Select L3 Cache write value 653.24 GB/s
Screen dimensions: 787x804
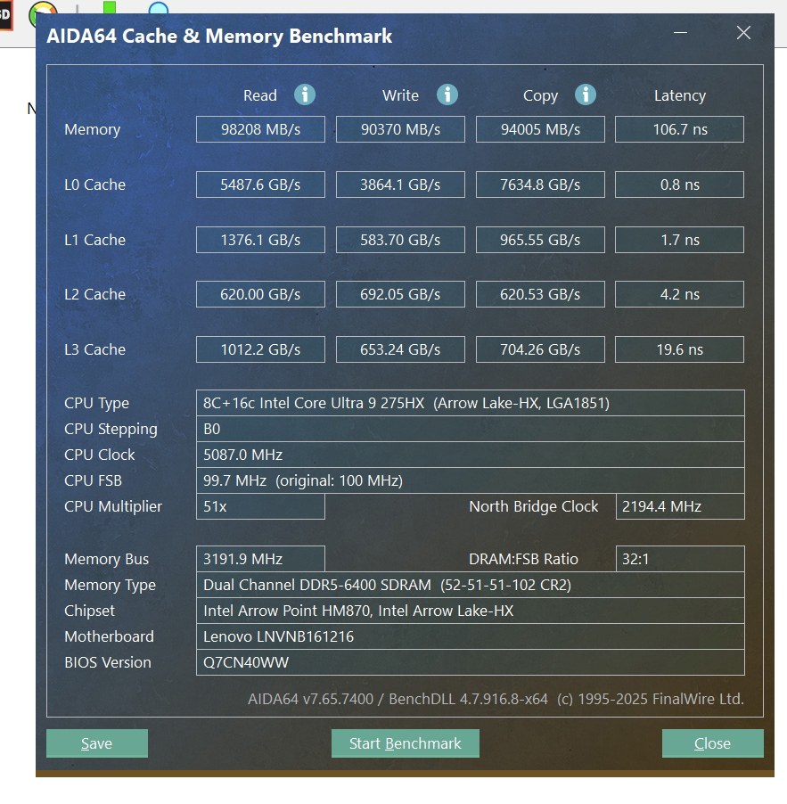pyautogui.click(x=400, y=349)
